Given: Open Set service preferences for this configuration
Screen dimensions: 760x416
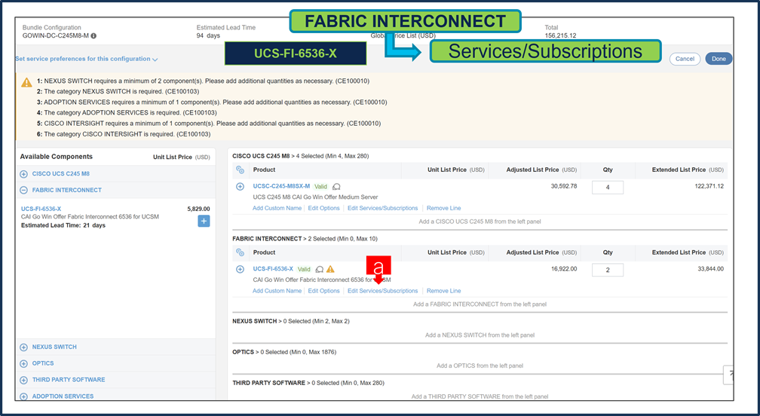Looking at the screenshot, I should point(83,59).
